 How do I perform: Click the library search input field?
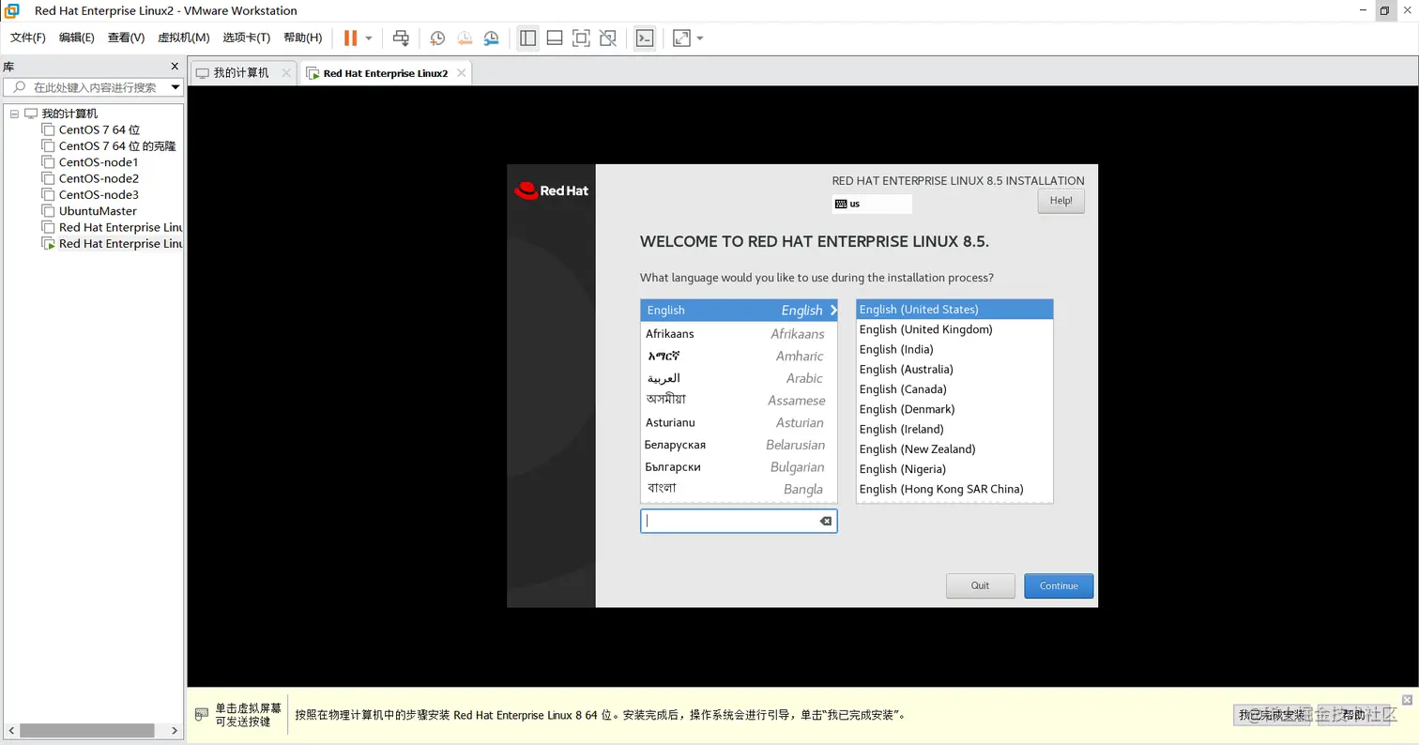[x=92, y=87]
